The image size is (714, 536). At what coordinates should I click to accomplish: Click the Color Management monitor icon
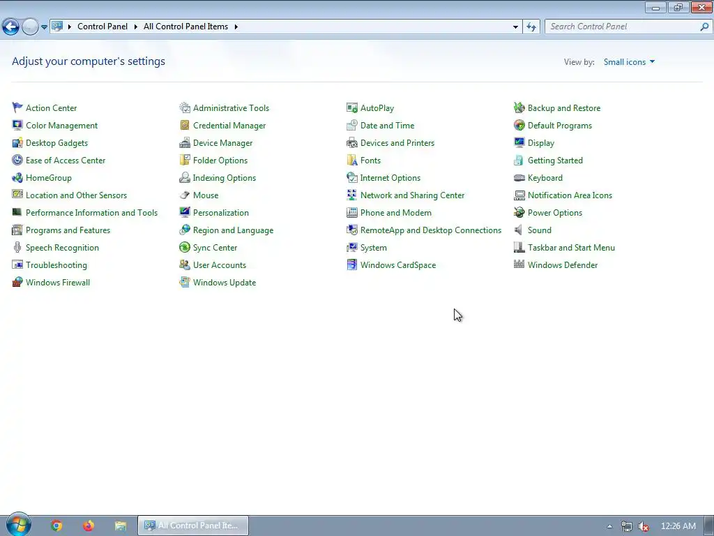[17, 126]
